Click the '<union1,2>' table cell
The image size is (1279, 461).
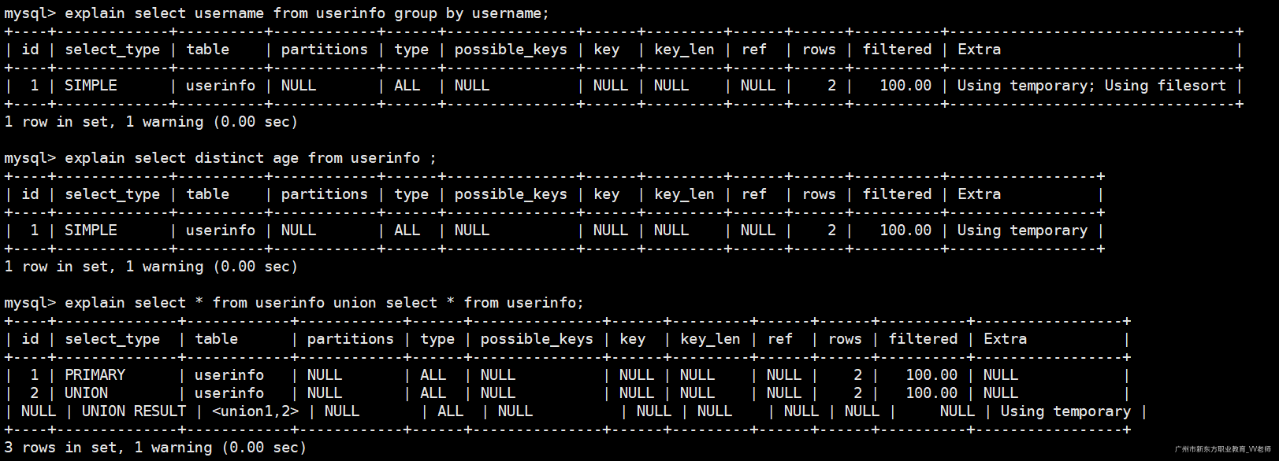coord(255,411)
